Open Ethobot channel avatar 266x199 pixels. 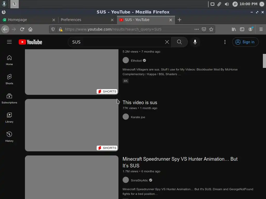coord(126,60)
